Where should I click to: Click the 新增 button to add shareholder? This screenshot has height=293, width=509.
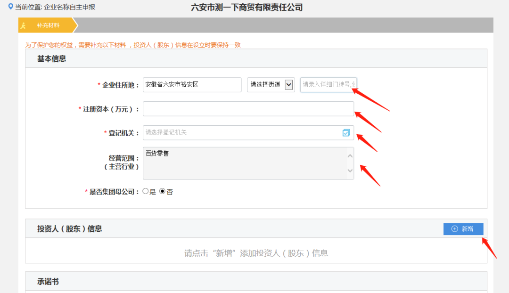pos(463,229)
